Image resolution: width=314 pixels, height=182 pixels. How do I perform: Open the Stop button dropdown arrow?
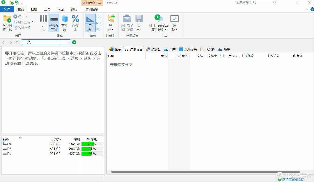26,16
